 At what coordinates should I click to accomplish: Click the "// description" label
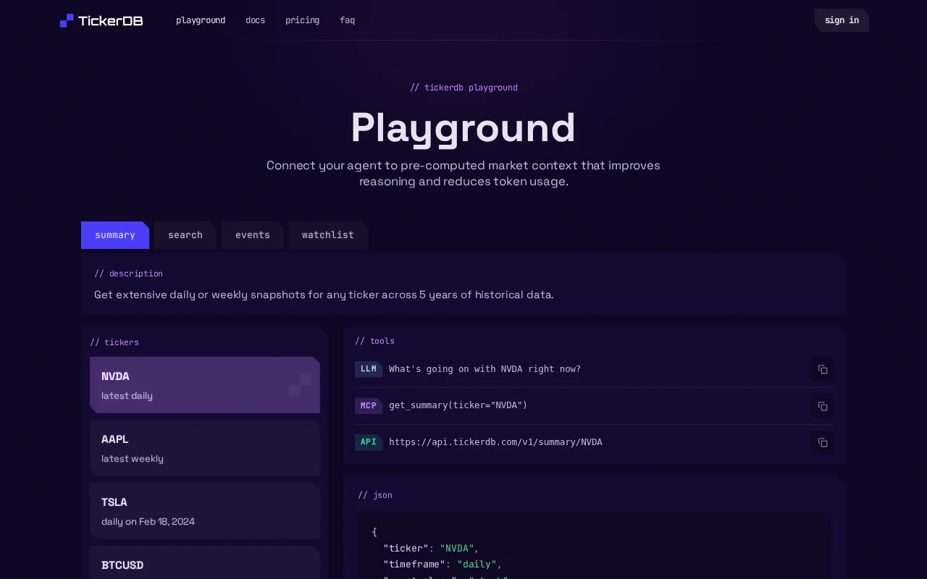pos(128,274)
